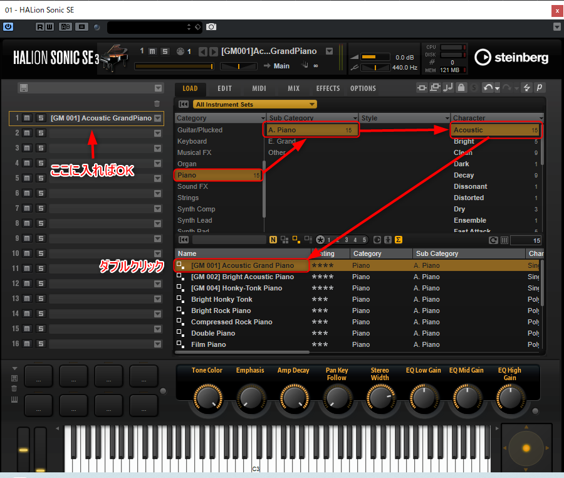Select the Keyboard category

219,142
